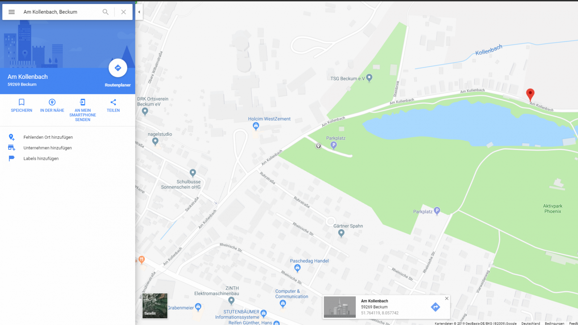Toggle Satellit map view thumbnail
578x325 pixels.
click(155, 306)
